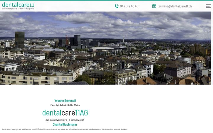This screenshot has height=133, width=213.
Task: Email termine@dentalcare11.ch link
Action: click(x=175, y=6)
